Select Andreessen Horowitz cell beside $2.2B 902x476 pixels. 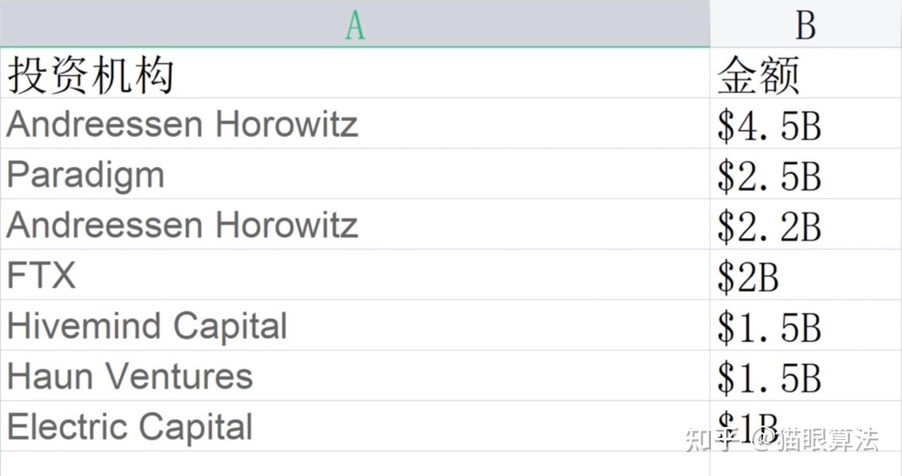tap(355, 224)
